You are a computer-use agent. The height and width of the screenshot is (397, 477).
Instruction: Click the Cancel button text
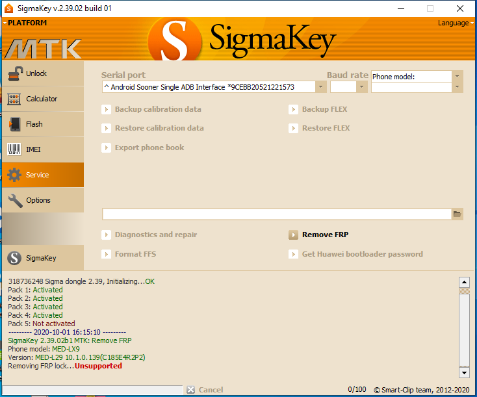pyautogui.click(x=211, y=390)
